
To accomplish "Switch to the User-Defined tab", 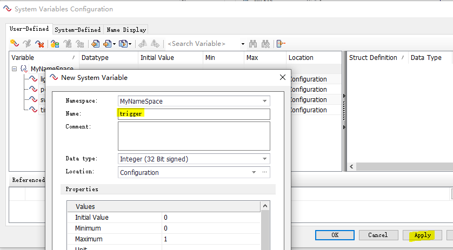I will [x=29, y=29].
